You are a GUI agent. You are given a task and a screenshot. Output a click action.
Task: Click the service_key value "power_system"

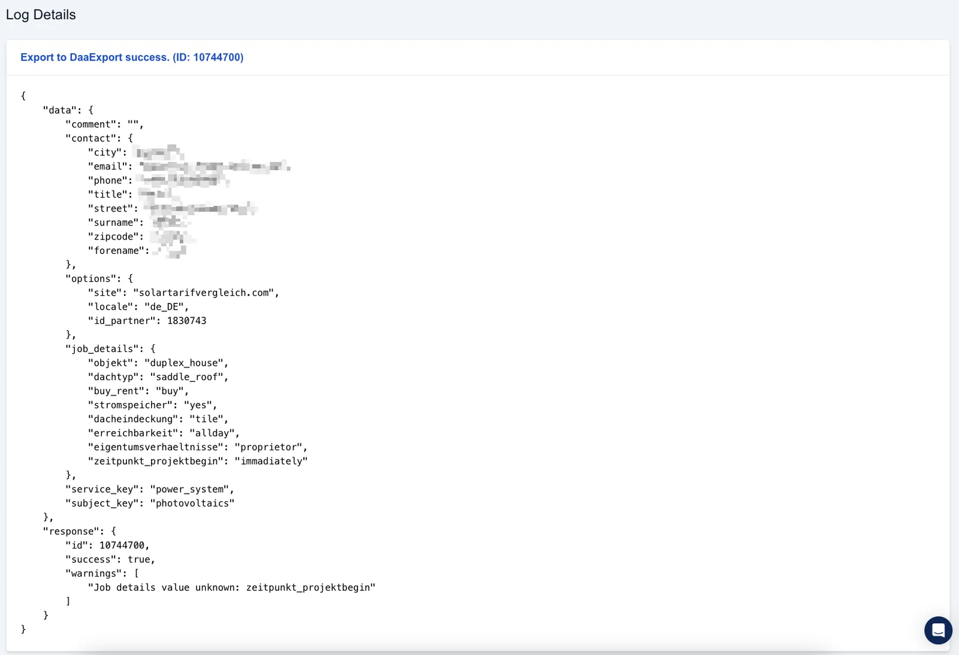tap(189, 490)
